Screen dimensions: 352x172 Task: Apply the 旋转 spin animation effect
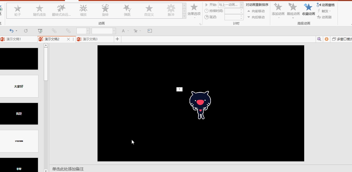click(105, 11)
